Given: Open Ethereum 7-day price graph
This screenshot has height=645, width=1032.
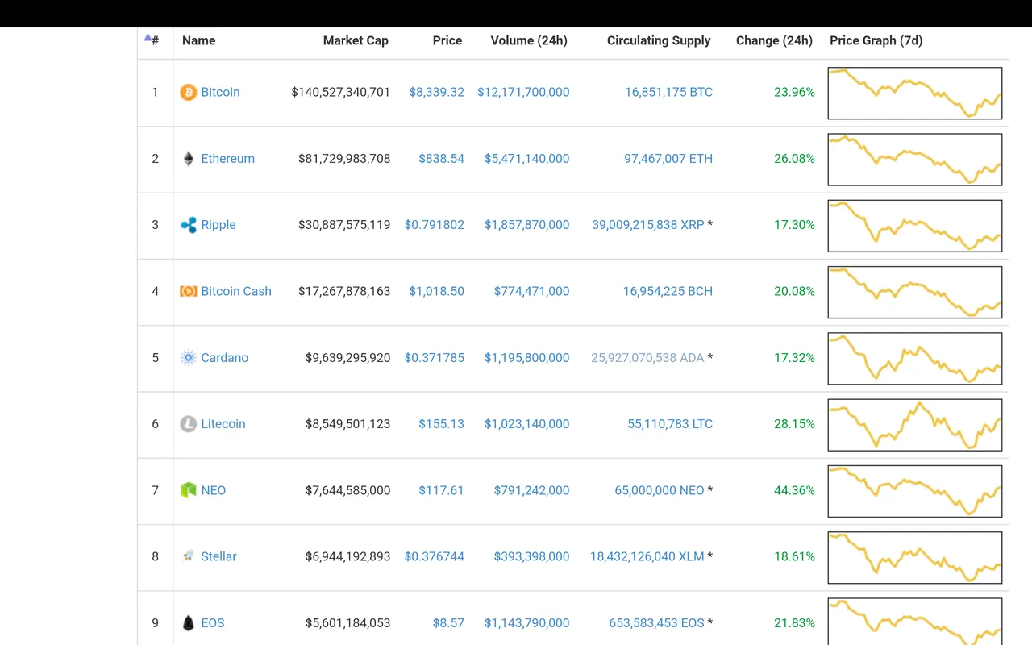Looking at the screenshot, I should point(915,160).
